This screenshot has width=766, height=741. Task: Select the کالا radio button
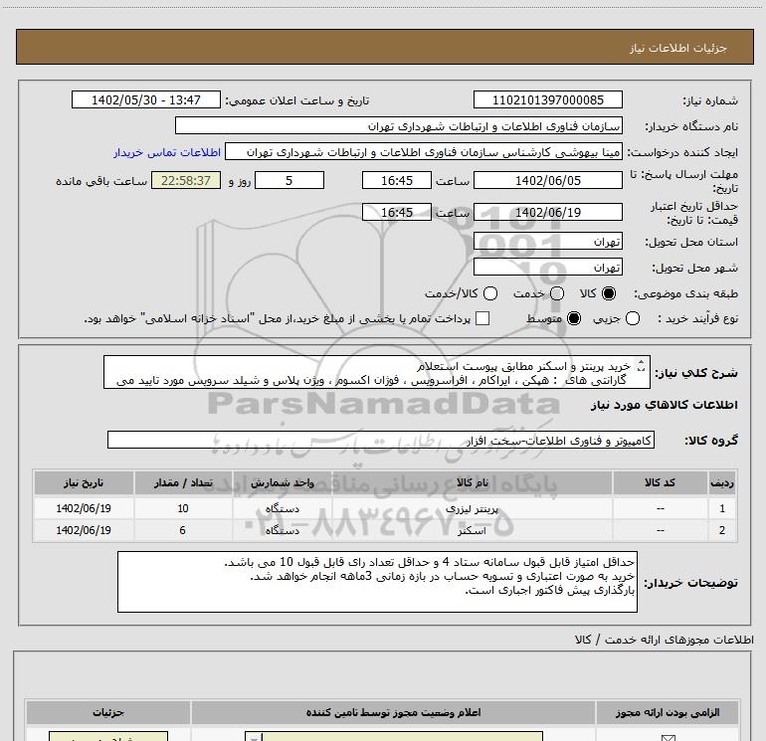point(609,293)
